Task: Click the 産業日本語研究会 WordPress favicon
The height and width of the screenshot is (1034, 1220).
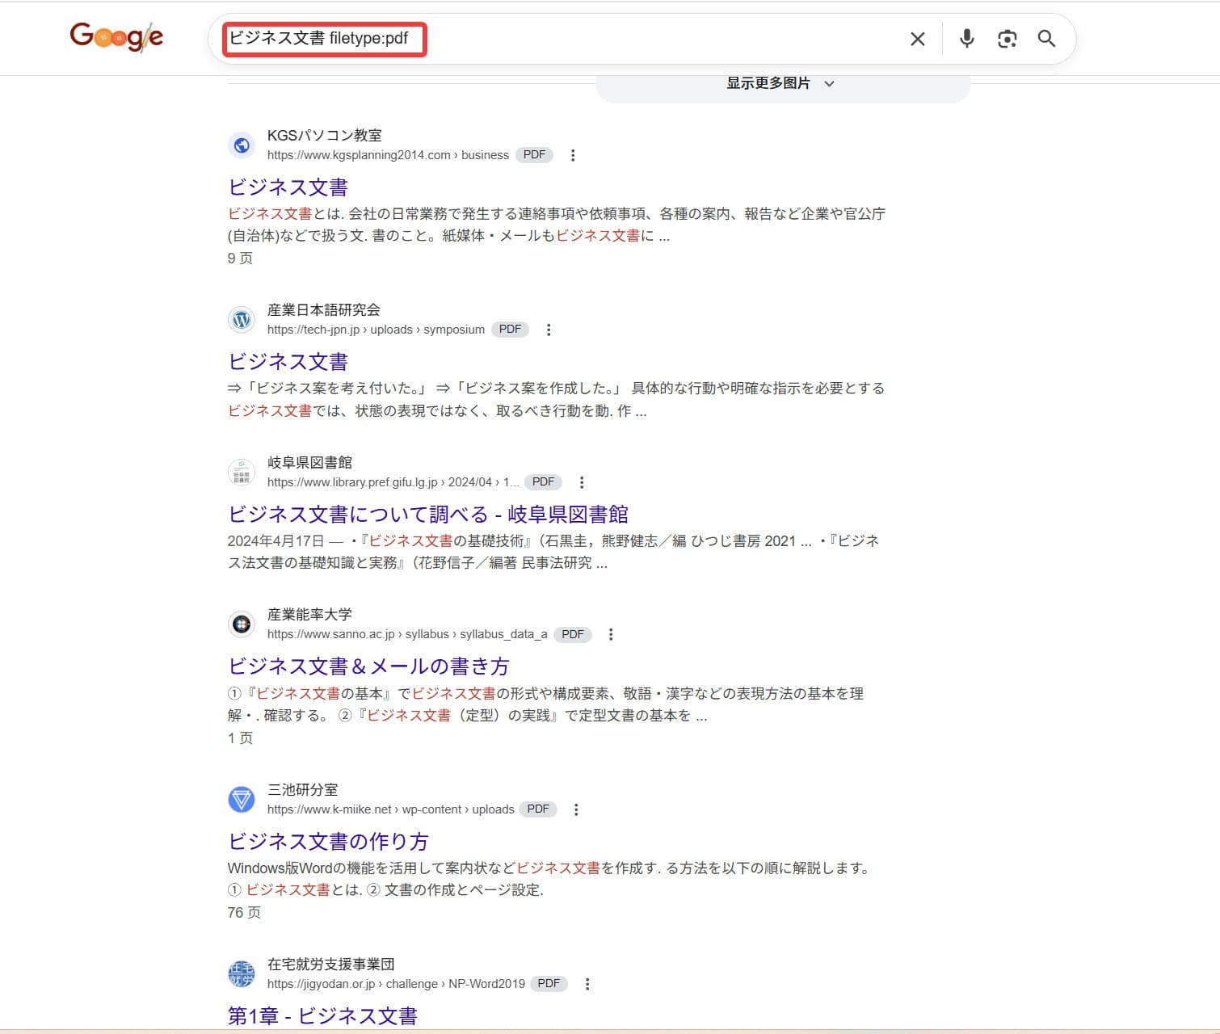Action: (241, 320)
